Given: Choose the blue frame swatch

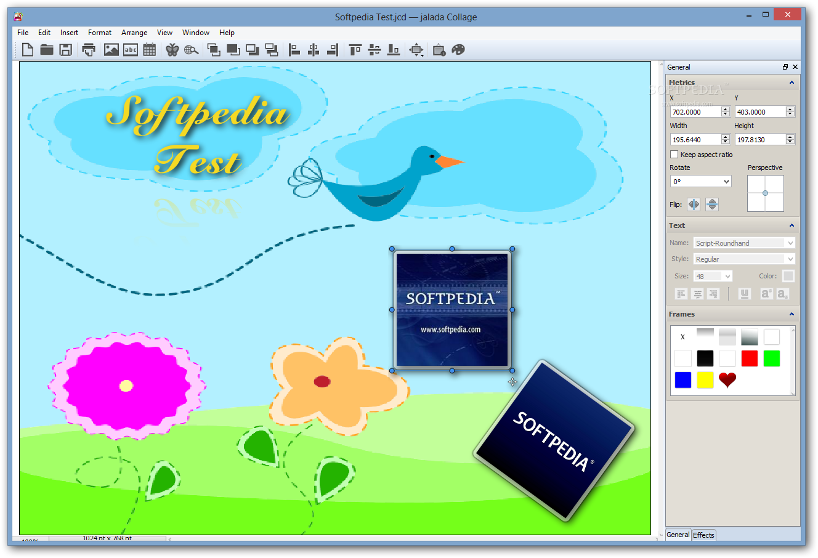Looking at the screenshot, I should pyautogui.click(x=683, y=380).
